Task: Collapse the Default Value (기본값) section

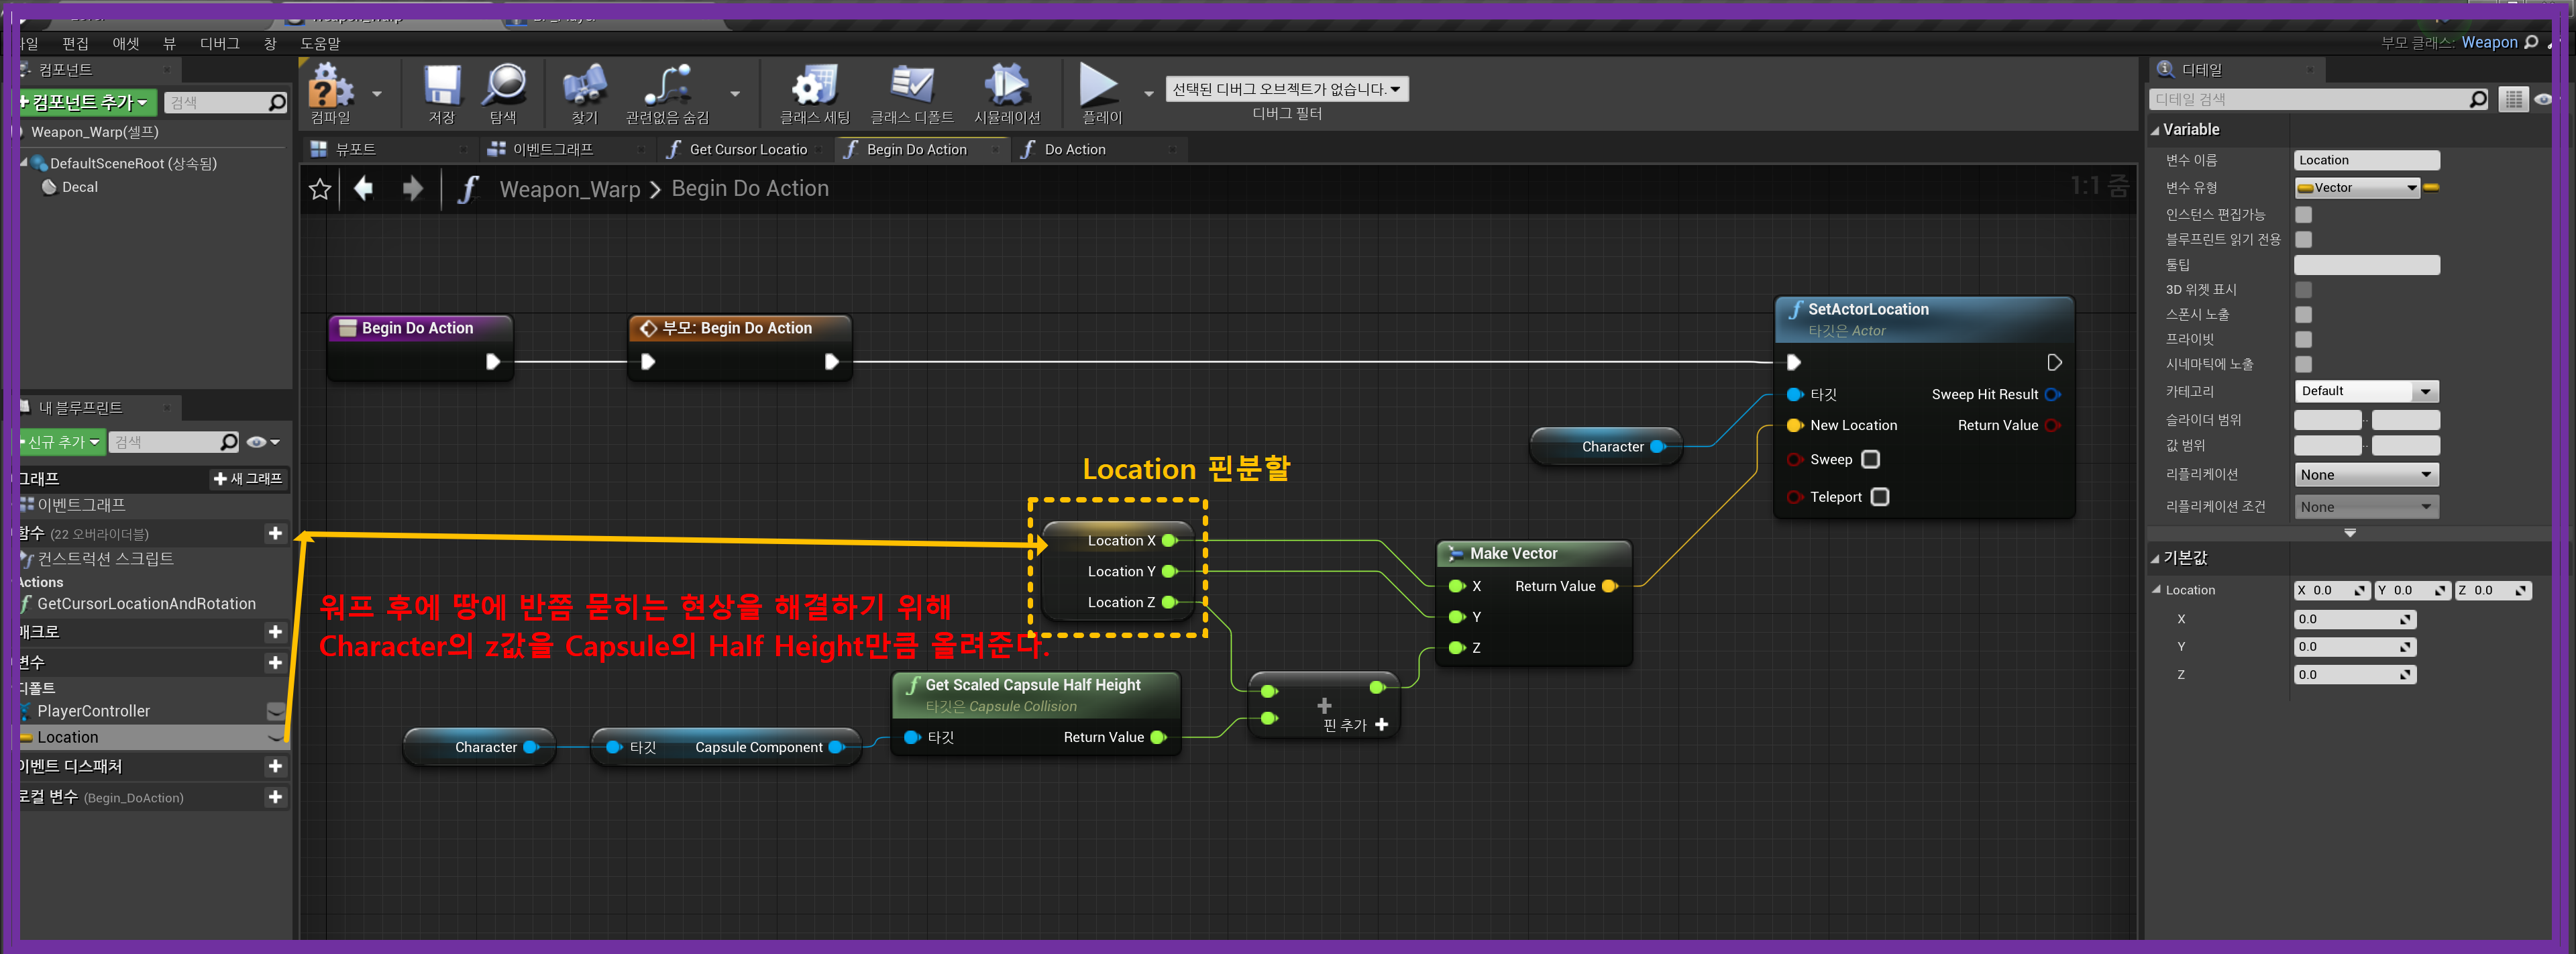Action: (2155, 559)
